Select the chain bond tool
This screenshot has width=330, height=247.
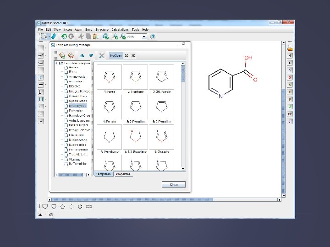[x=41, y=56]
